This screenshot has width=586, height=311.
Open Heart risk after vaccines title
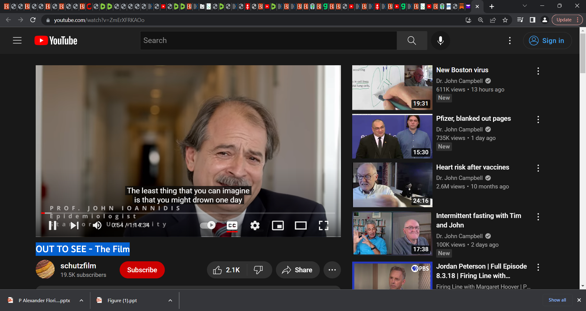(x=472, y=167)
